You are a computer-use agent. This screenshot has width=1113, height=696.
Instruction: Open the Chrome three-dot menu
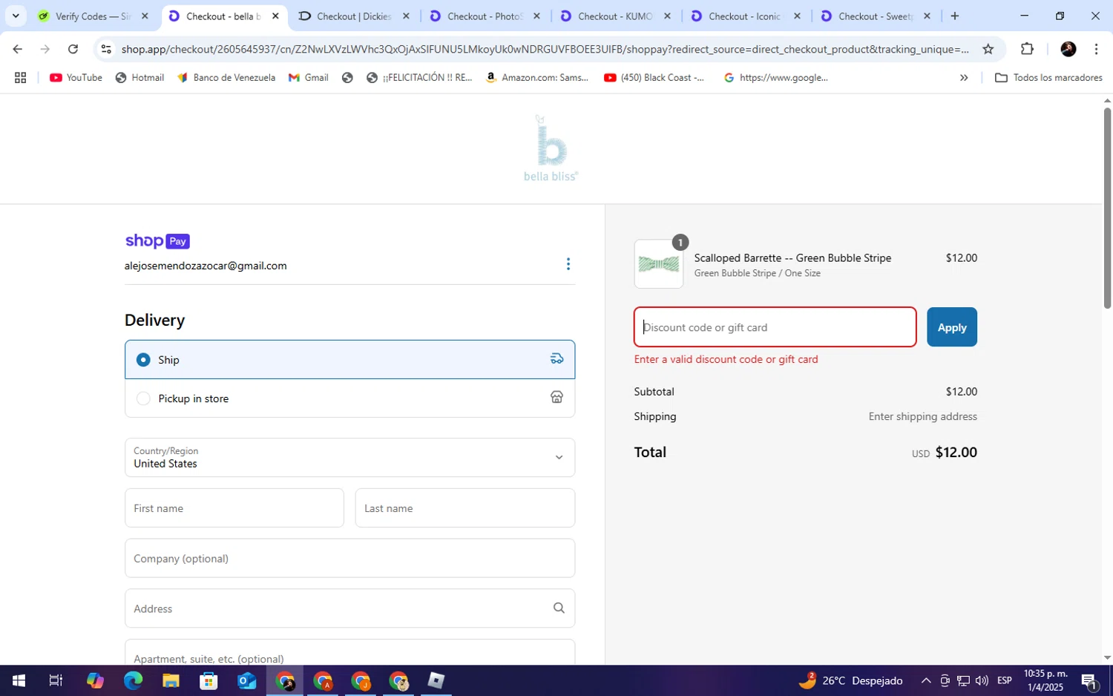click(x=1096, y=49)
